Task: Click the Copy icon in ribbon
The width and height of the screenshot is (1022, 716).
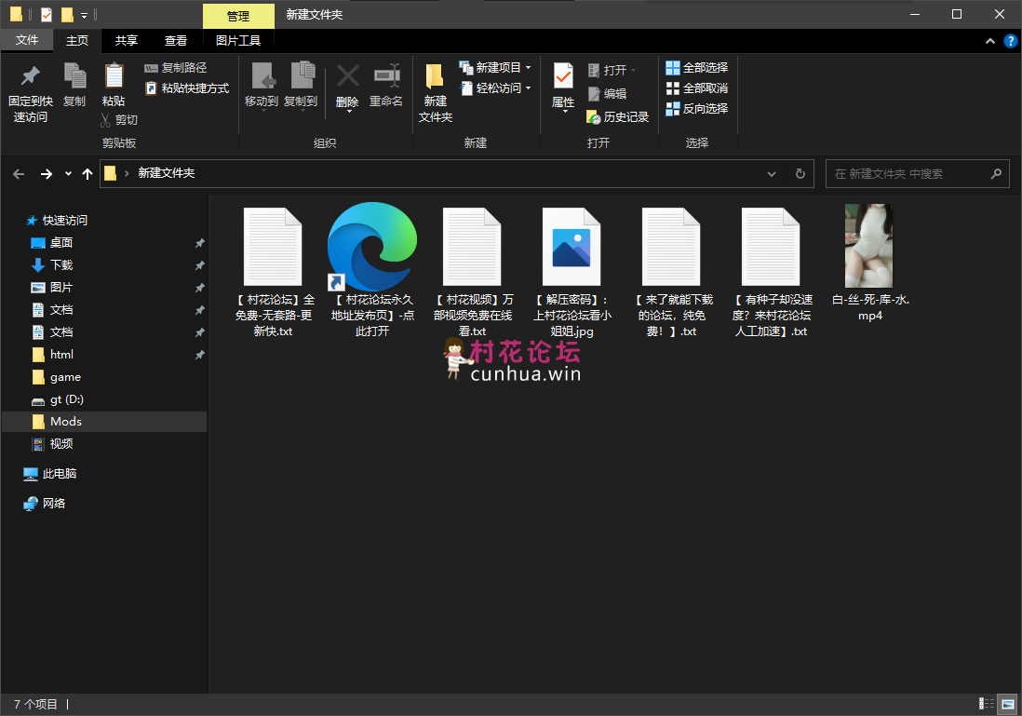Action: [x=74, y=76]
